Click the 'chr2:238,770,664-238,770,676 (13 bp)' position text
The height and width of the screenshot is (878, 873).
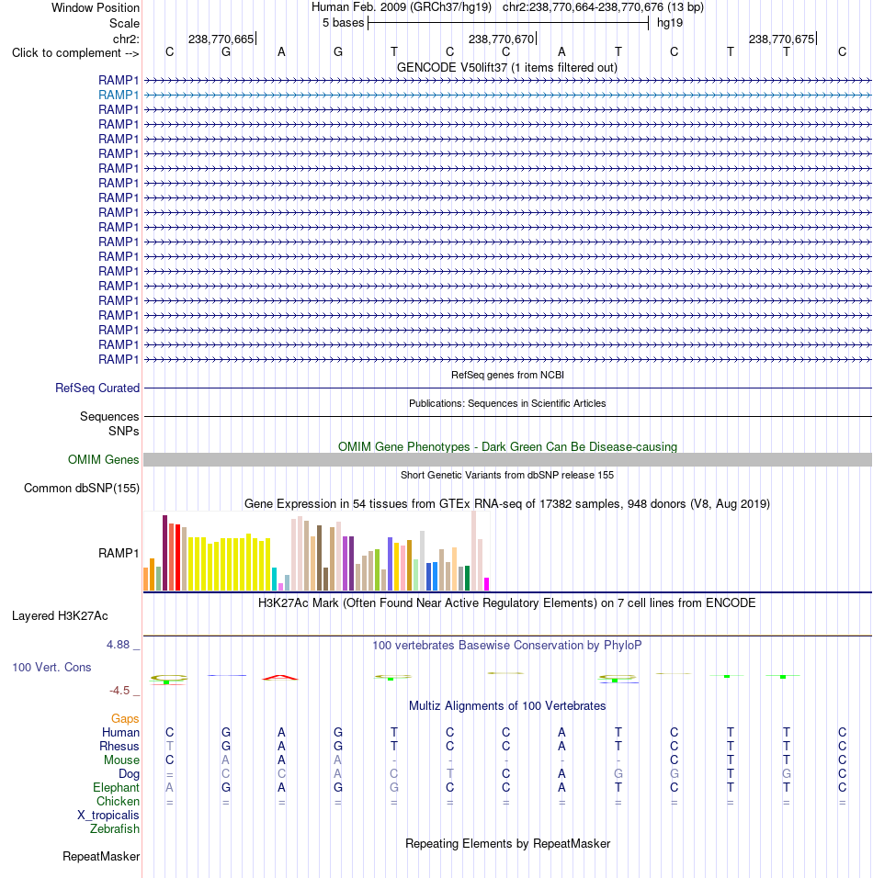[603, 7]
